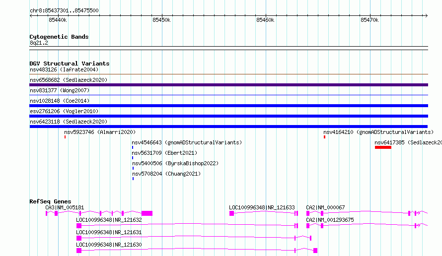
Task: Select variant nsv5923746 (Almarri2020) label
Action: click(100, 132)
